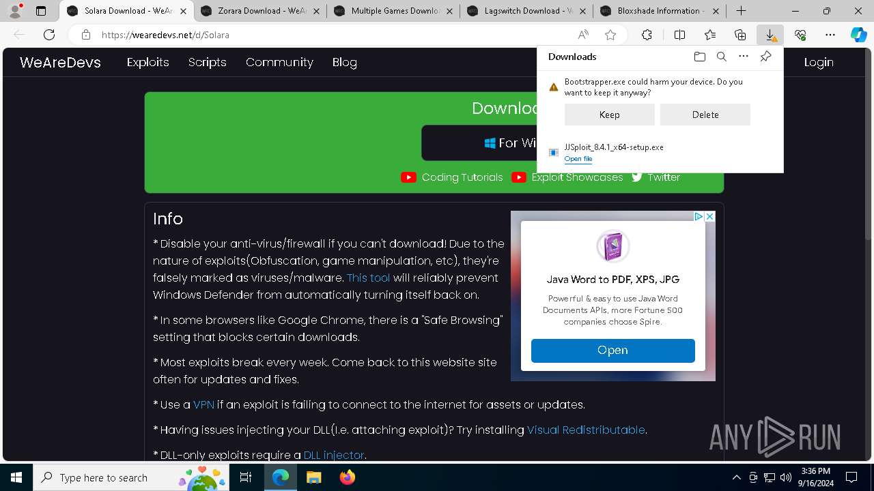Launch Firefox from the taskbar
The height and width of the screenshot is (491, 874).
pyautogui.click(x=348, y=477)
